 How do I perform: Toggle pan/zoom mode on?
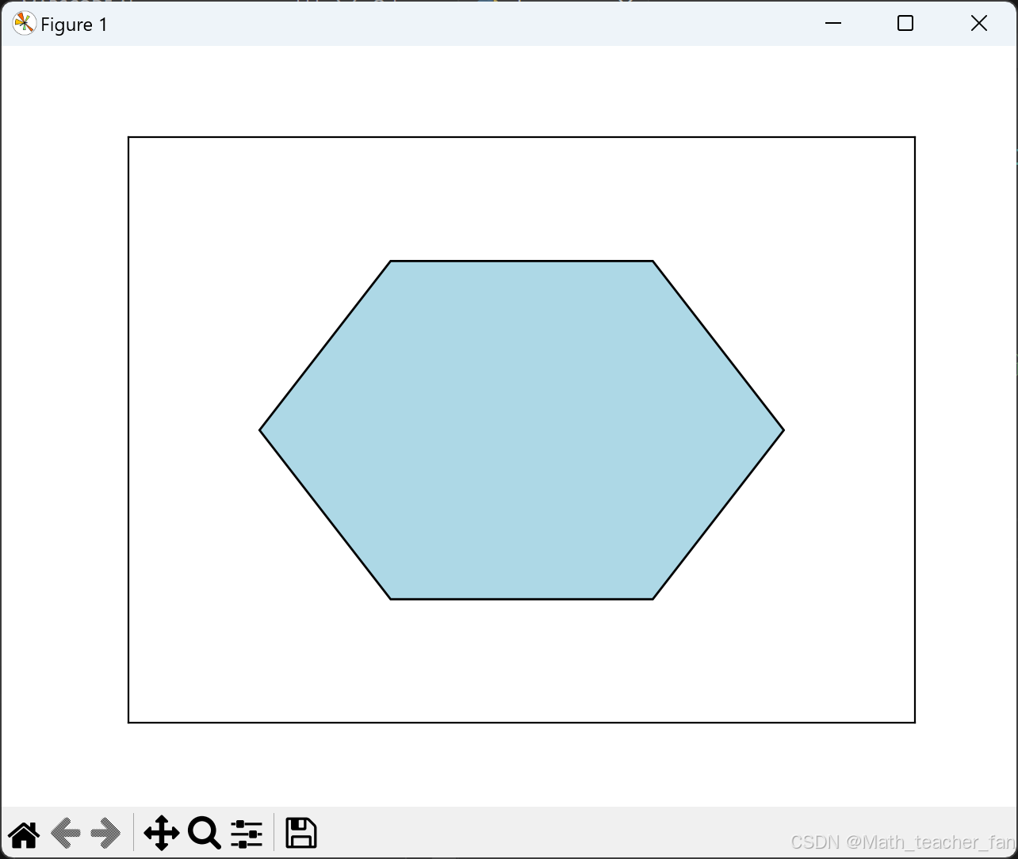click(162, 834)
